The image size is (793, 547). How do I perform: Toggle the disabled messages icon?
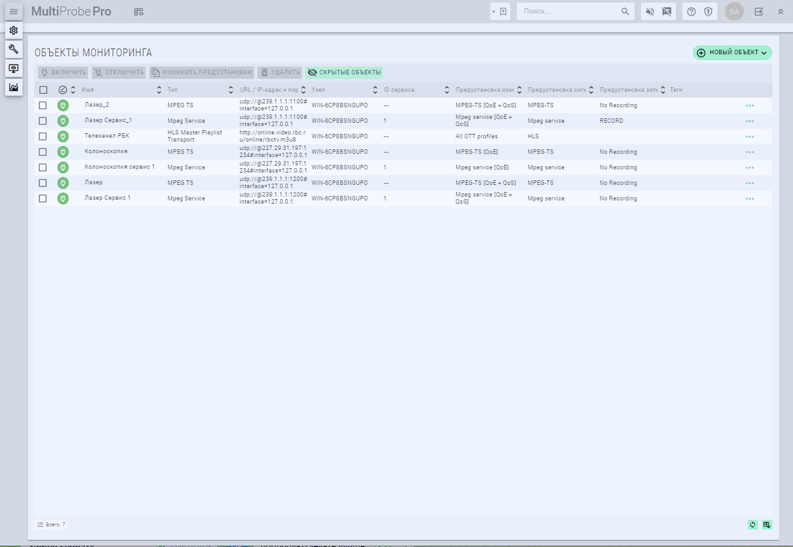[667, 12]
